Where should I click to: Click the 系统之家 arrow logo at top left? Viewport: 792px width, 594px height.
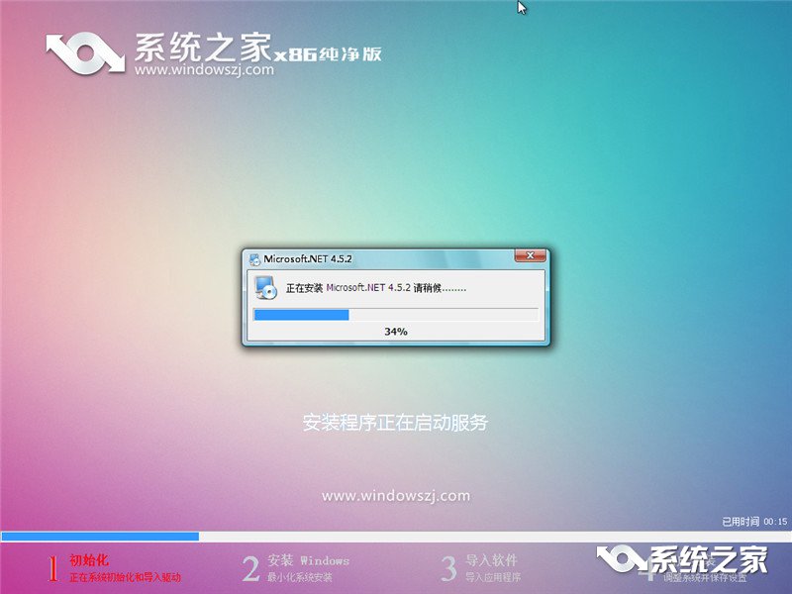click(84, 54)
